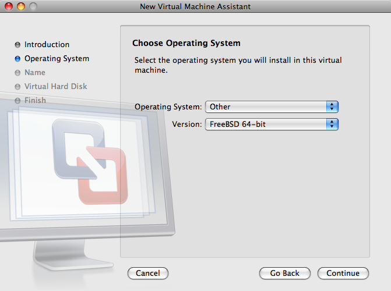This screenshot has width=391, height=291.
Task: Open the Version dropdown showing FreeBSD 64-bit
Action: tap(271, 124)
